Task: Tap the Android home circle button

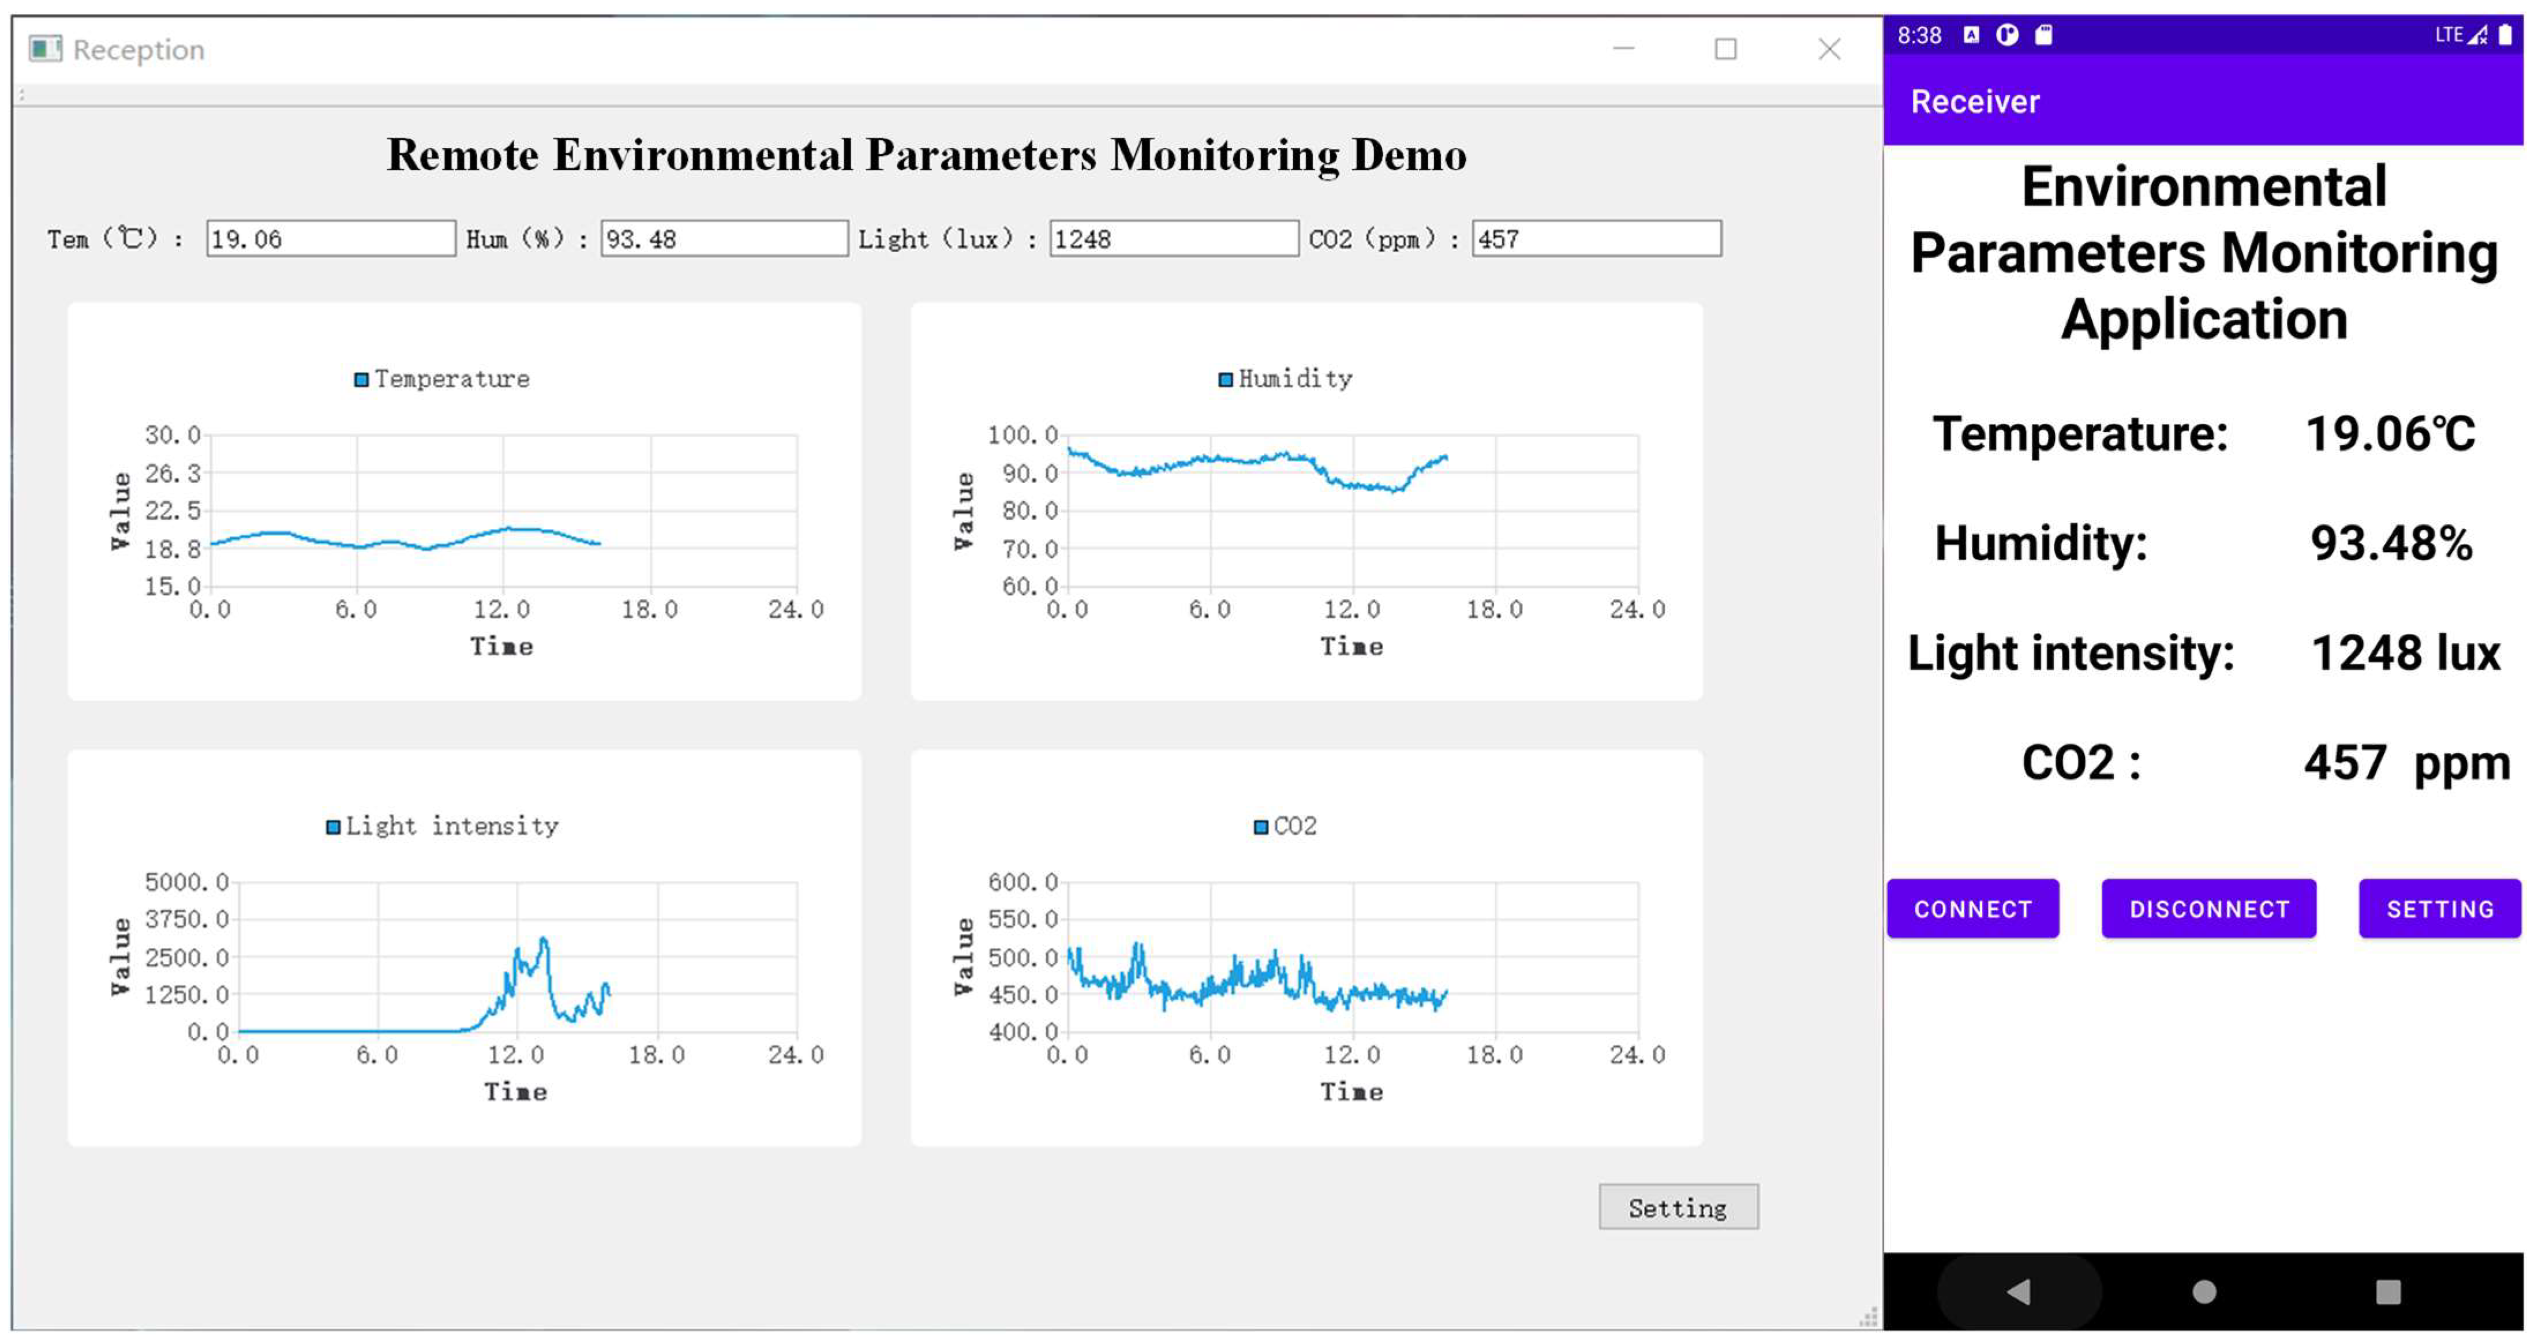Action: 2204,1291
